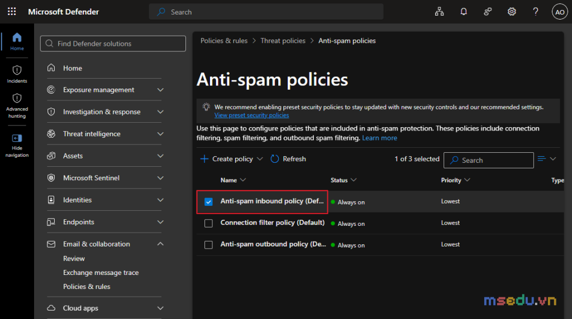Expand Exposure management section
572x319 pixels.
[160, 90]
